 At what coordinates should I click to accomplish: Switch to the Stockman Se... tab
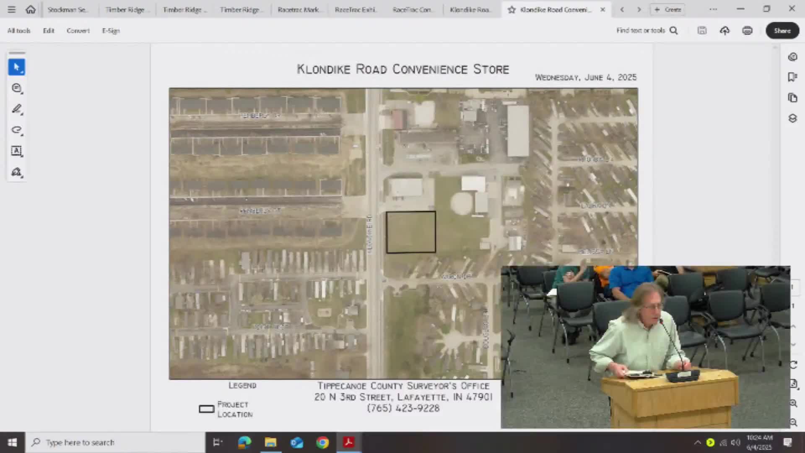67,10
